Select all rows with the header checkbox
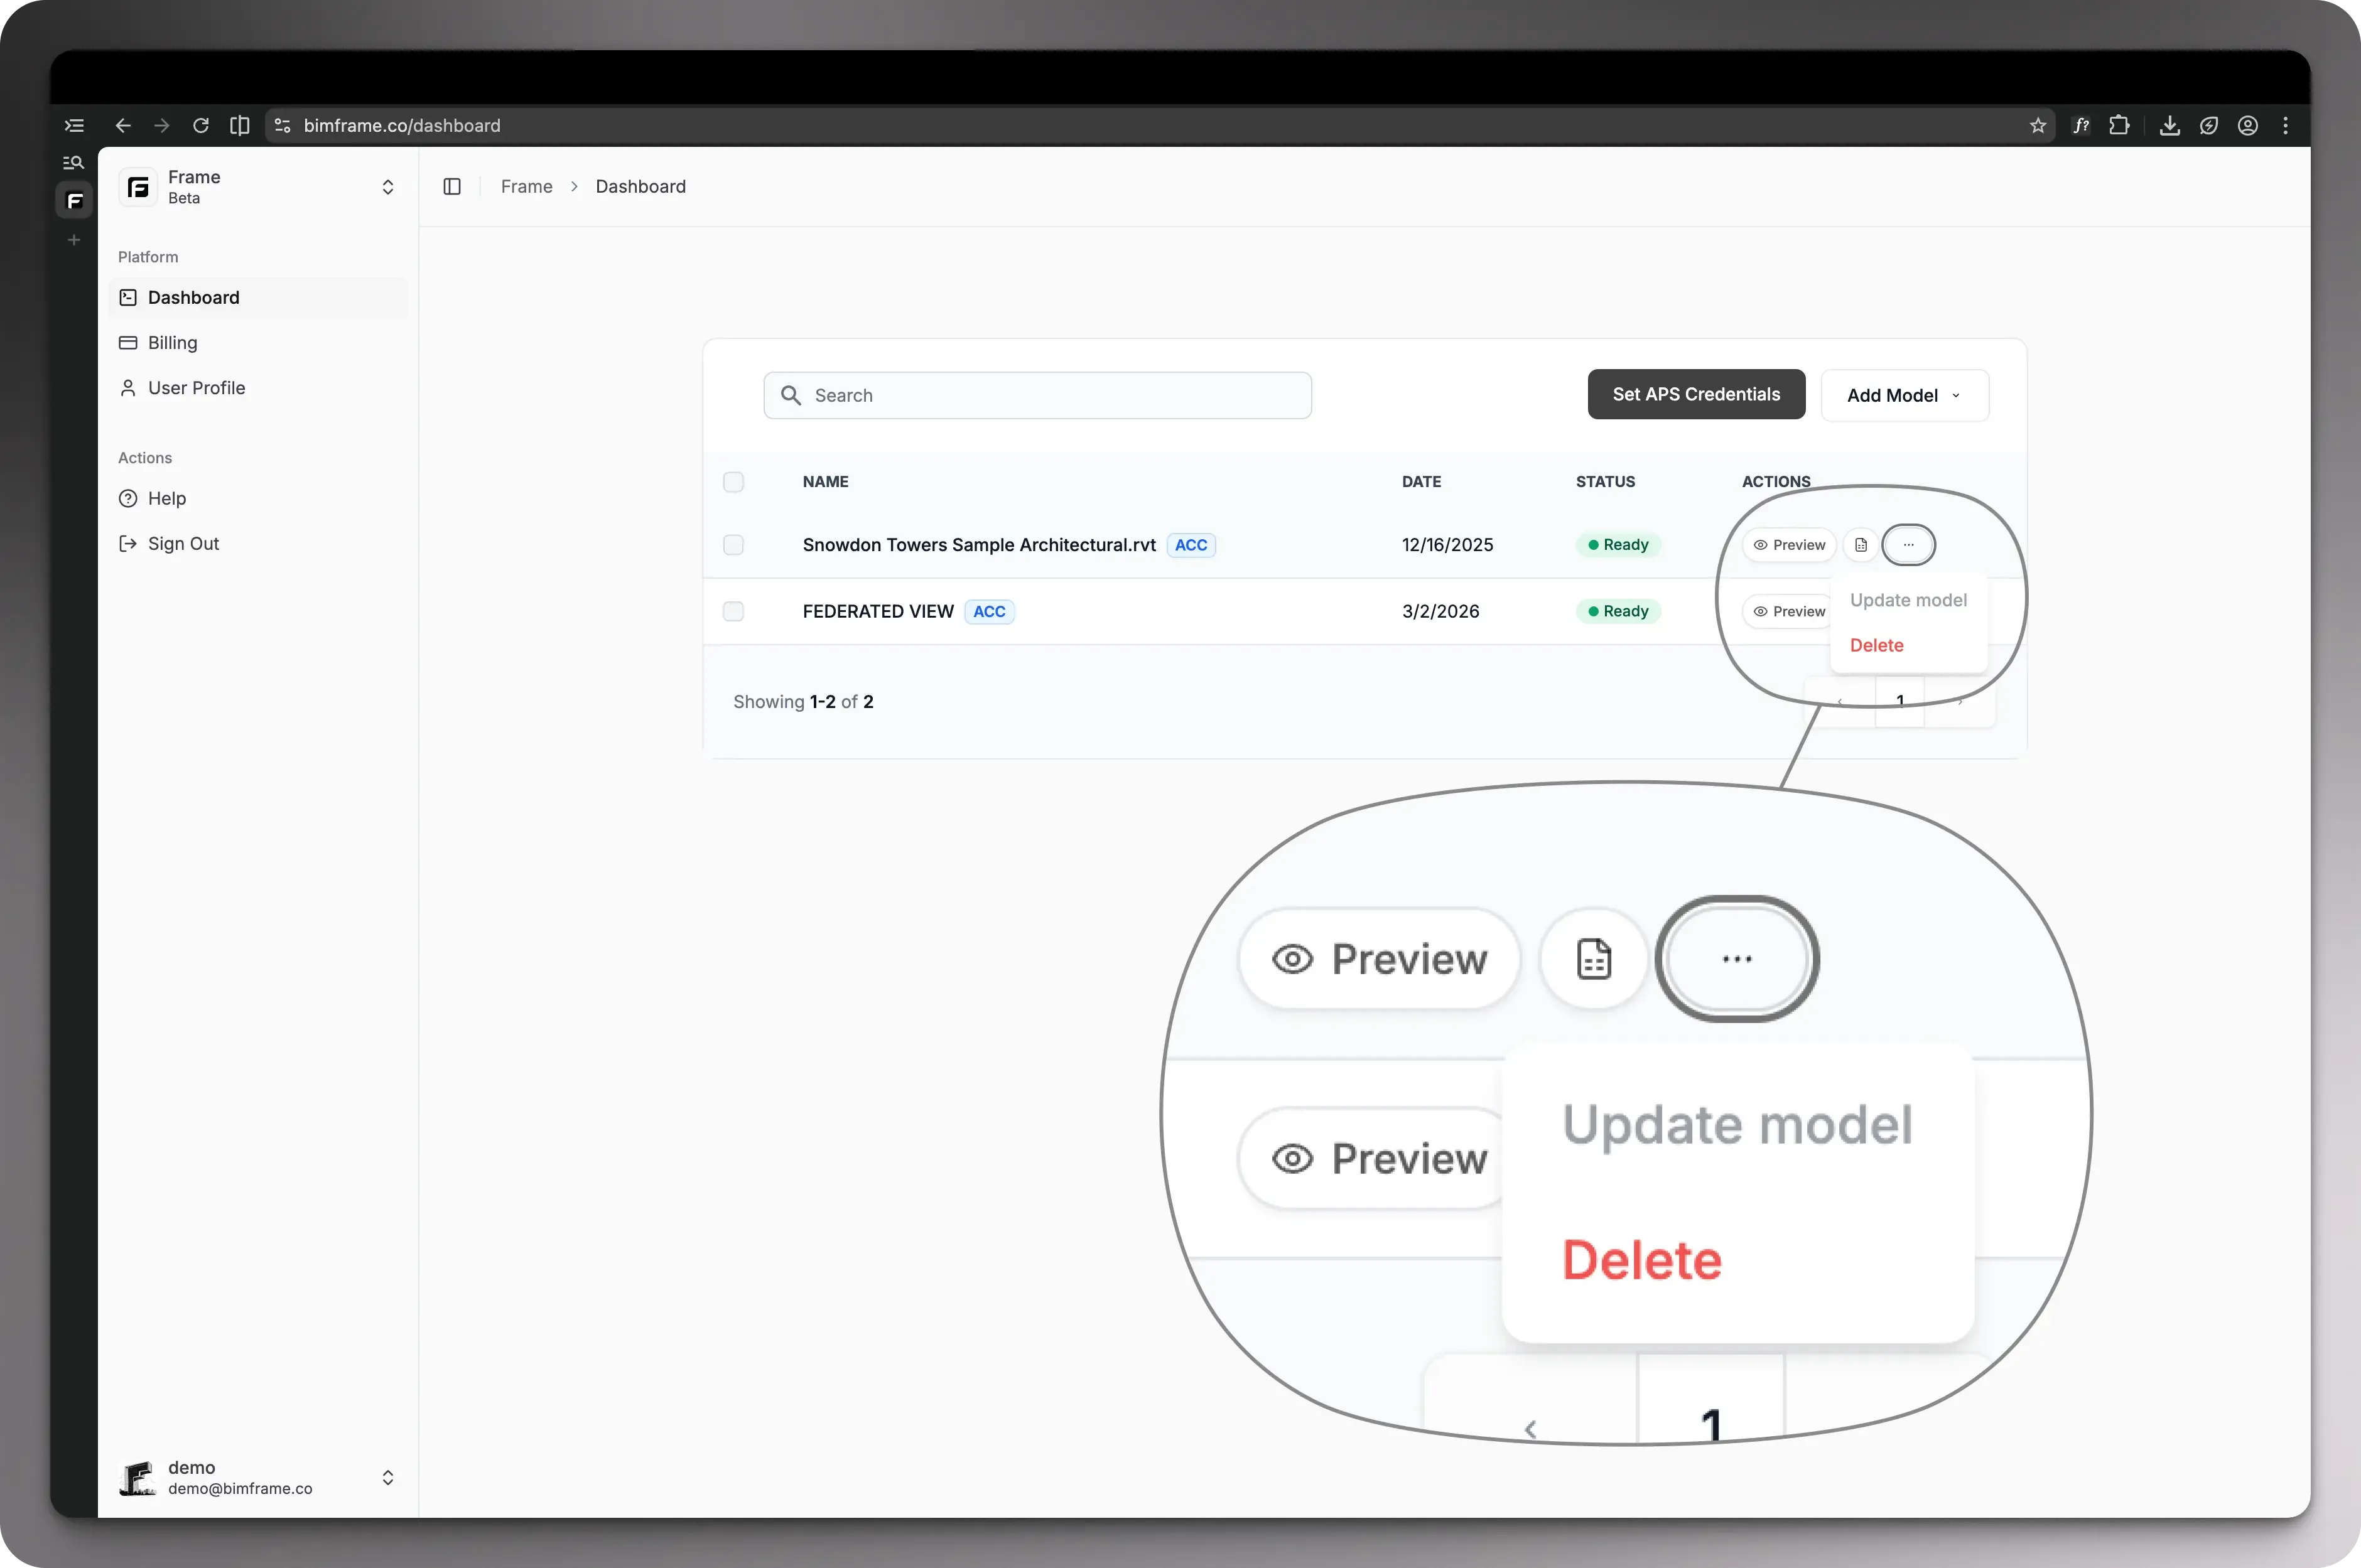 (x=733, y=482)
